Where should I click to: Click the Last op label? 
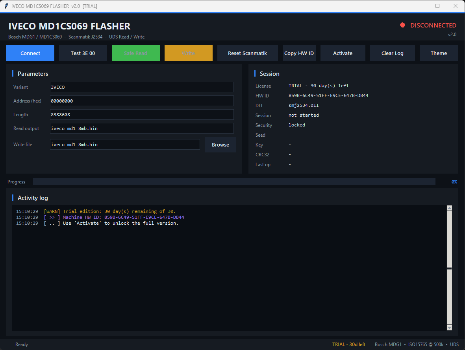pos(263,165)
